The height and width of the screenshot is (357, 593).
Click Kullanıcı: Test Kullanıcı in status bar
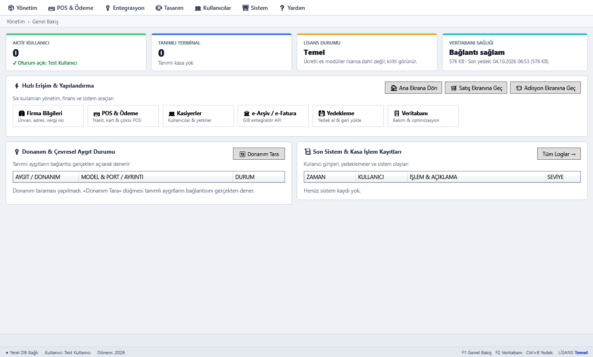68,353
